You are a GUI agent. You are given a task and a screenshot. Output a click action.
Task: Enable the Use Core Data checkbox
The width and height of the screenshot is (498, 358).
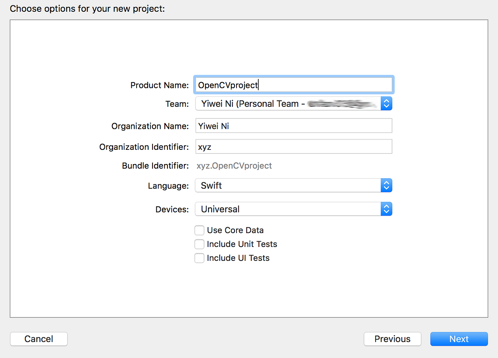[x=200, y=230]
